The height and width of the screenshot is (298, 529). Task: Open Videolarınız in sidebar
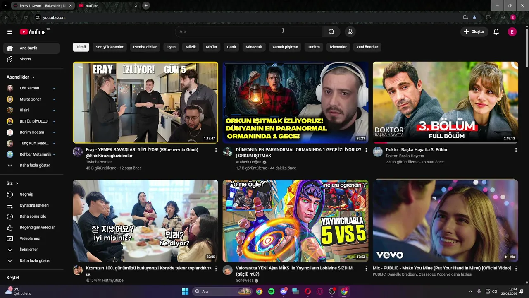pyautogui.click(x=31, y=238)
